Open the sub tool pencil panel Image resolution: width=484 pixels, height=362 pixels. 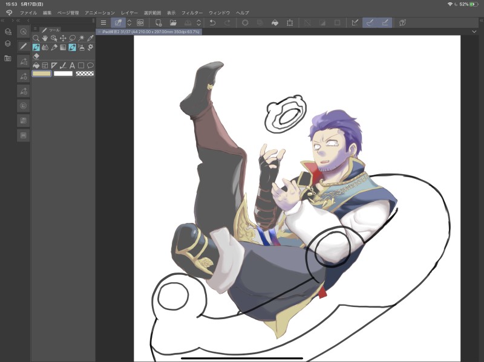click(23, 47)
